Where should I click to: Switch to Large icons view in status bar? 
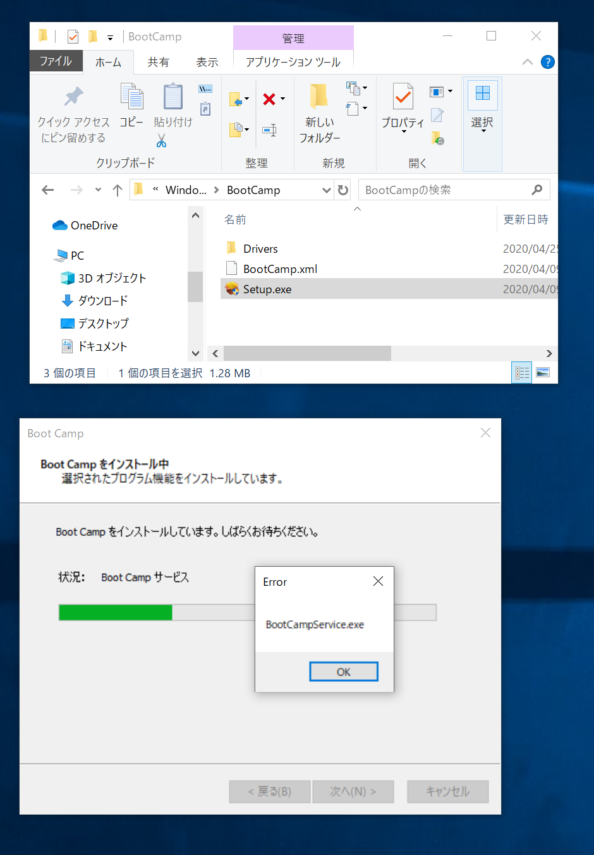pyautogui.click(x=543, y=373)
